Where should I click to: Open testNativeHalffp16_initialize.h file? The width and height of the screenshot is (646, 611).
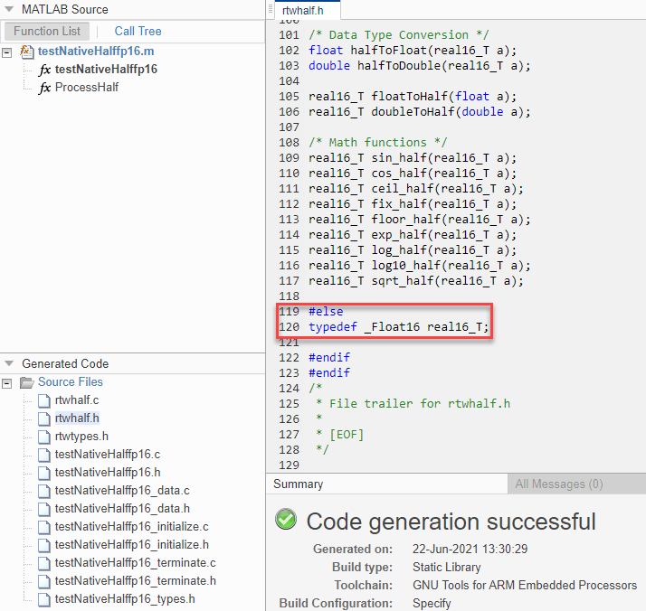[x=132, y=545]
